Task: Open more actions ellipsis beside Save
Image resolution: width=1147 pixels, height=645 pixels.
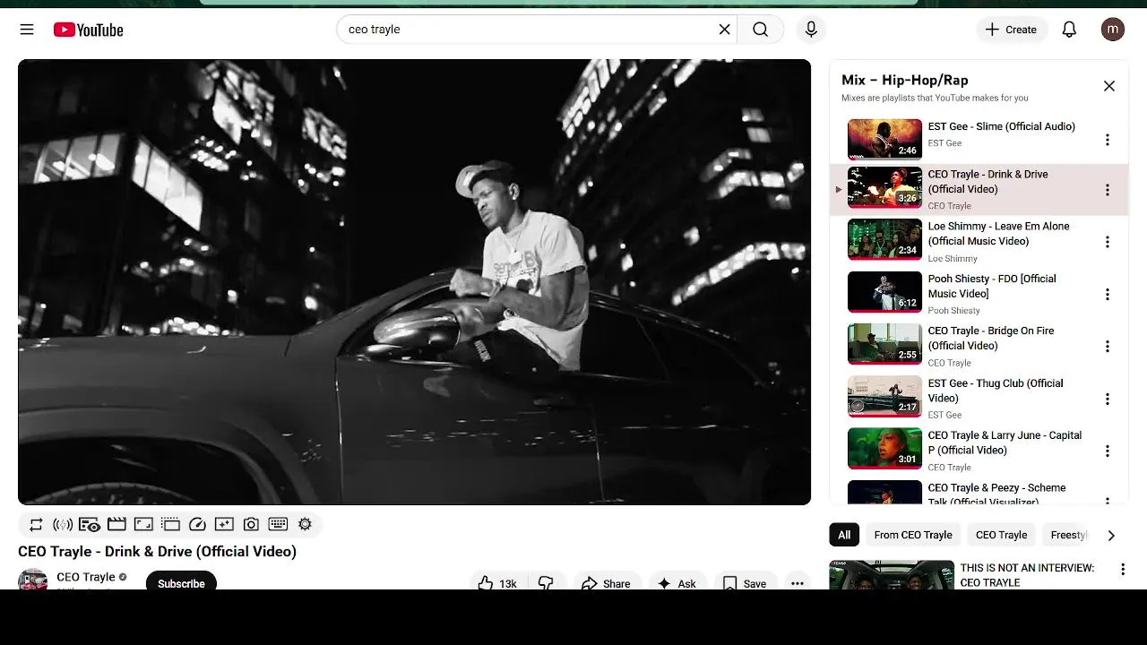Action: point(798,581)
